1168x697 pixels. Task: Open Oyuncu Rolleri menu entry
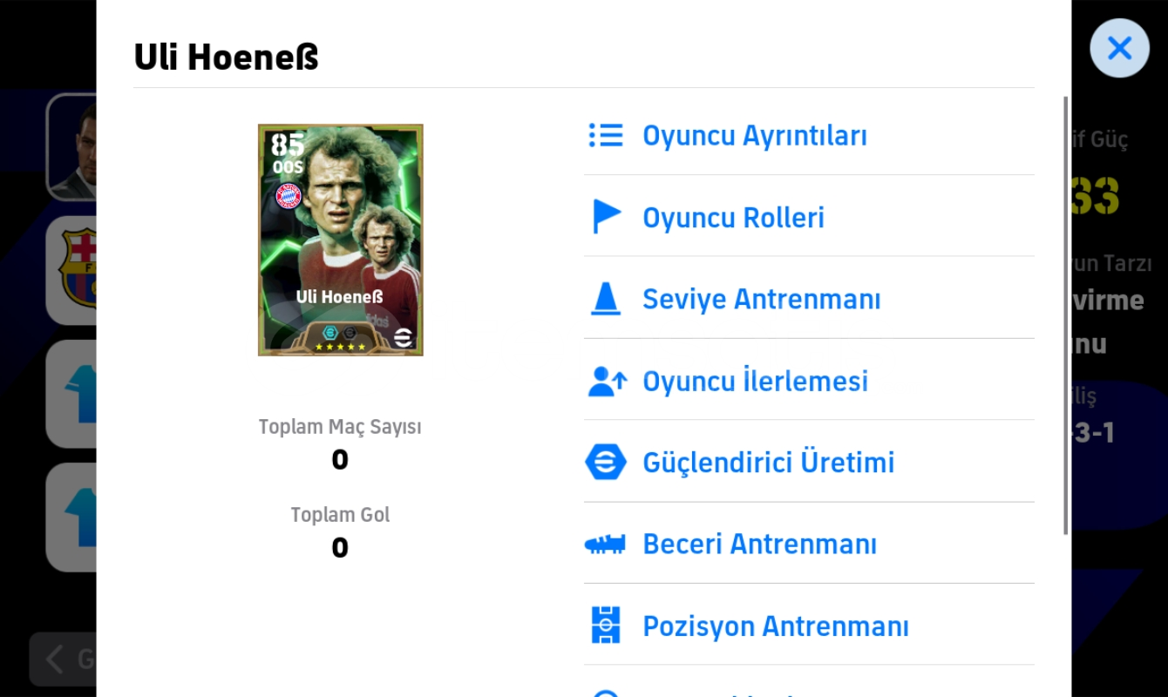pyautogui.click(x=809, y=217)
